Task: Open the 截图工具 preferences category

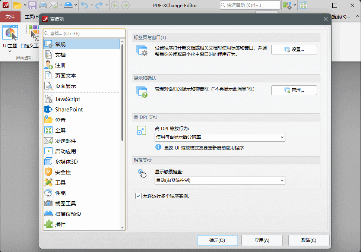Action: coord(82,204)
